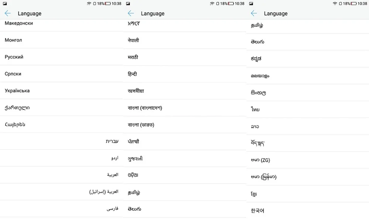Choose 한국어 (Korean) language
The height and width of the screenshot is (219, 369).
(x=257, y=211)
